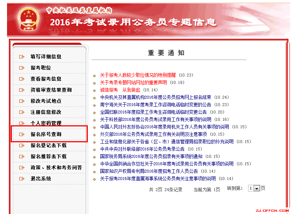This screenshot has height=214, width=291.
Task: Click the arrow icon beside 报考职位
Action: pyautogui.click(x=22, y=68)
